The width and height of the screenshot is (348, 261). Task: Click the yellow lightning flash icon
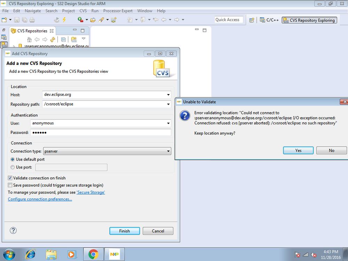[x=64, y=20]
